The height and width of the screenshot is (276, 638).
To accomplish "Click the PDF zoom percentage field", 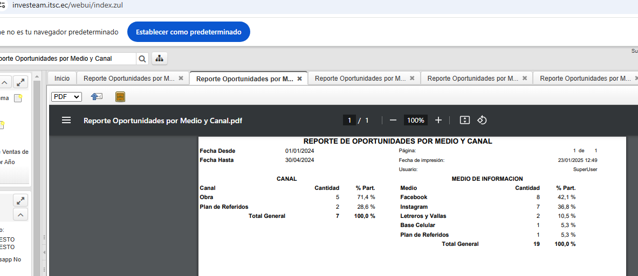I will coord(415,121).
